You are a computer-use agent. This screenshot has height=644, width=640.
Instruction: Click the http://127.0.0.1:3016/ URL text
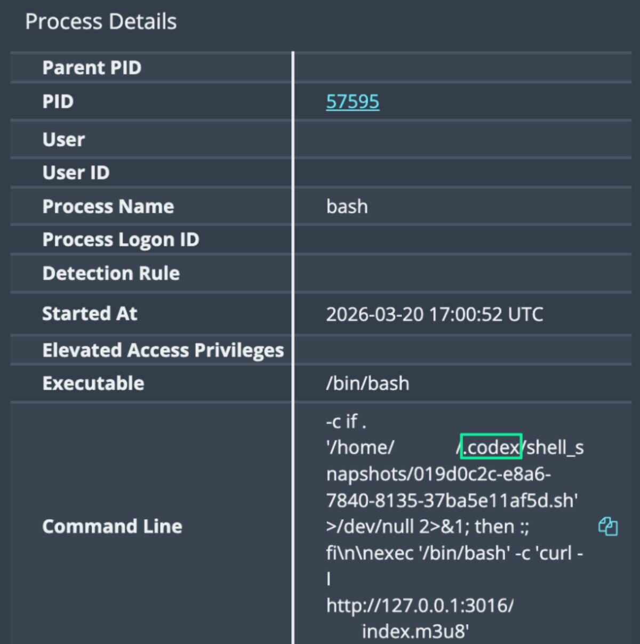420,606
